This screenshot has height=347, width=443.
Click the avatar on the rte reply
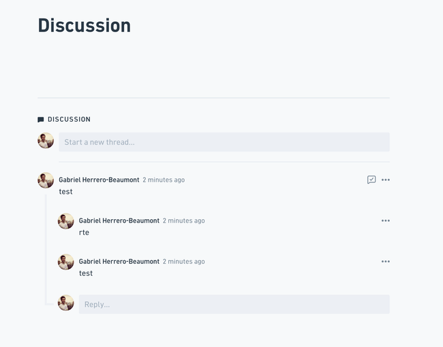[x=66, y=221]
